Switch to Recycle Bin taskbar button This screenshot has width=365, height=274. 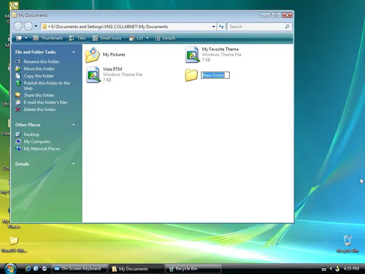193,269
